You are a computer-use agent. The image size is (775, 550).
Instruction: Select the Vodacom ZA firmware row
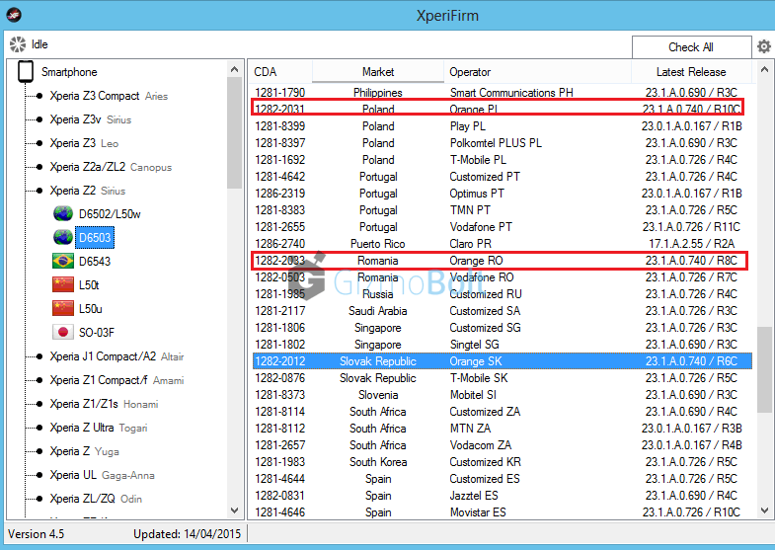503,445
